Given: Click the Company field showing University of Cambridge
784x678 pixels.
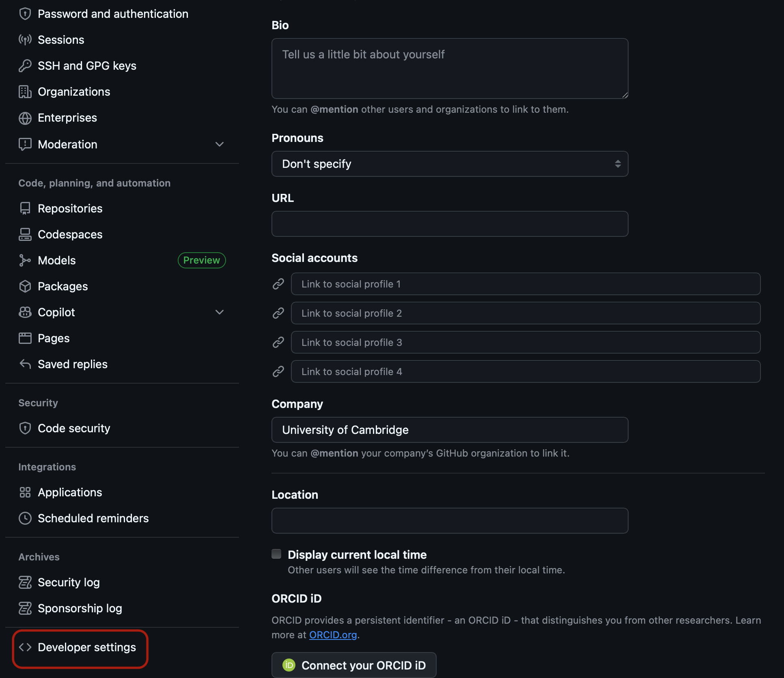Looking at the screenshot, I should click(449, 430).
